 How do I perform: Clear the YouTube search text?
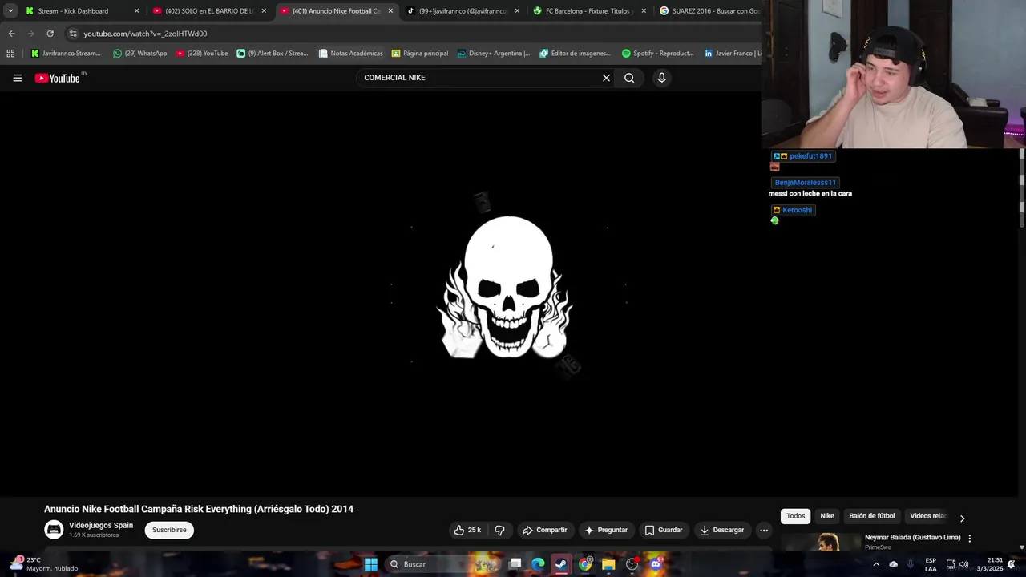(606, 78)
